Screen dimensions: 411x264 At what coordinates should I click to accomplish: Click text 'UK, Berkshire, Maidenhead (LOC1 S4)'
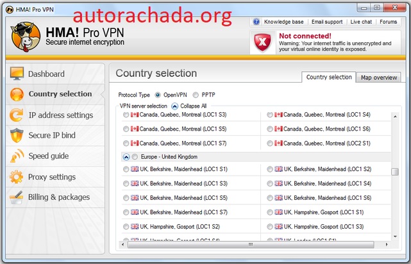point(328,184)
